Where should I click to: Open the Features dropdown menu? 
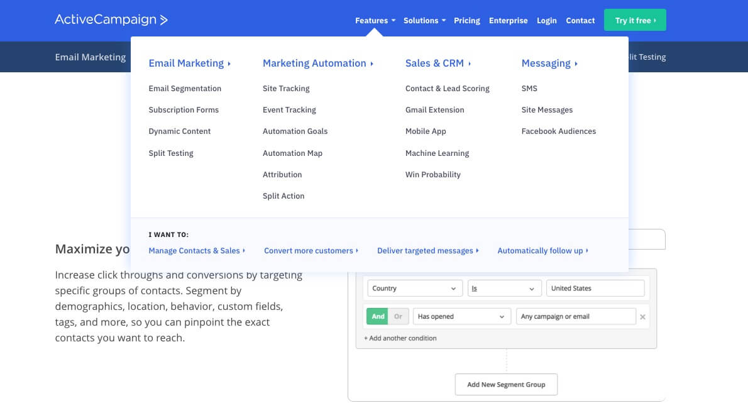tap(375, 21)
